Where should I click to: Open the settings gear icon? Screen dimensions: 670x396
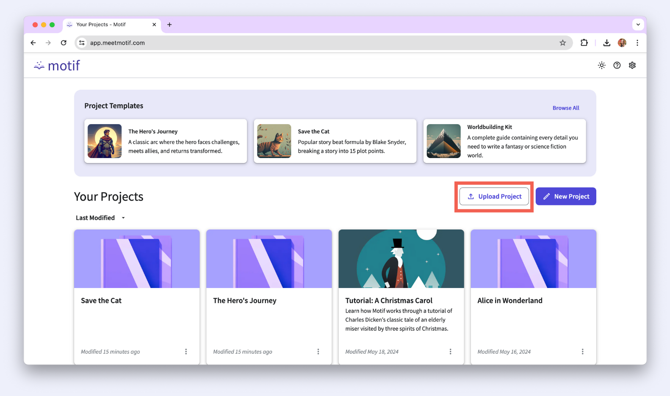632,65
